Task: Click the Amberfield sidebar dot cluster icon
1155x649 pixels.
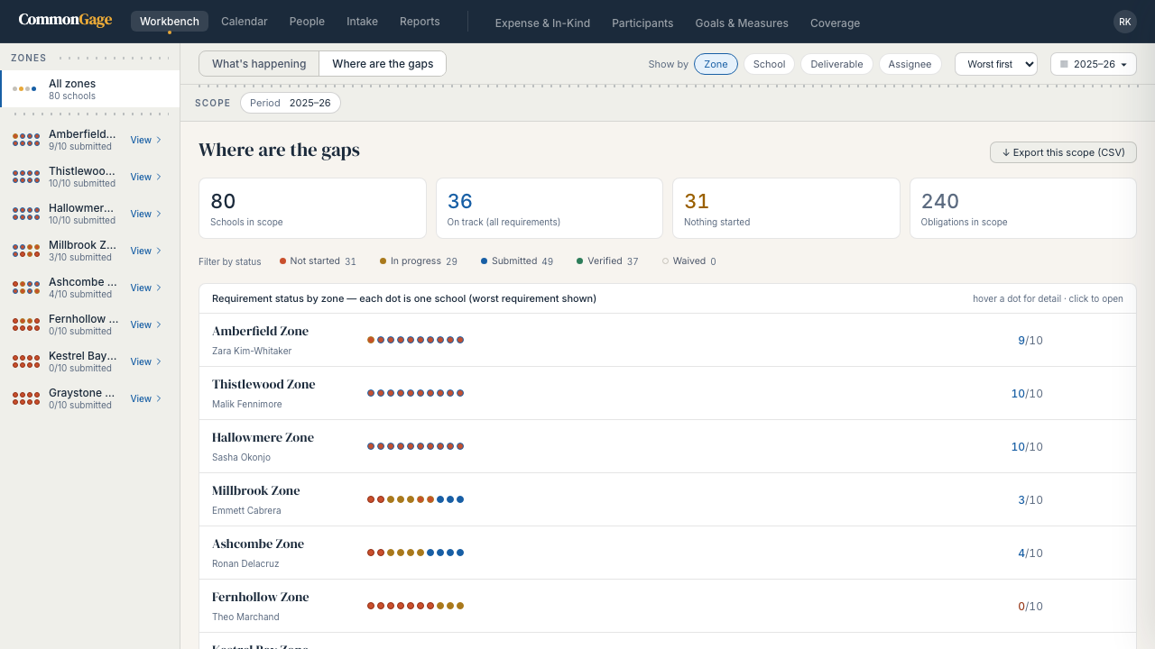Action: click(x=26, y=140)
